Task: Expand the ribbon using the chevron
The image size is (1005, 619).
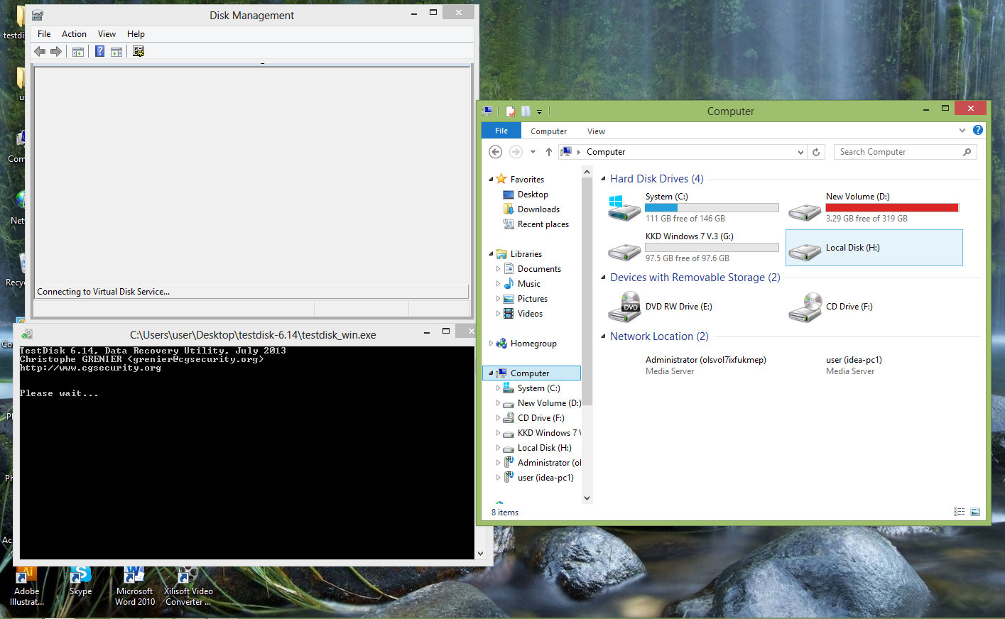Action: pos(962,131)
